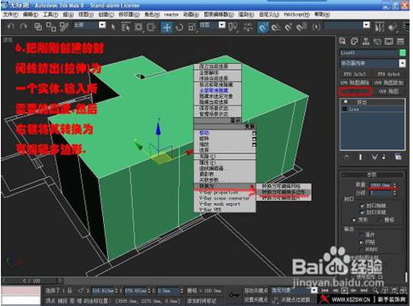413x306 pixels.
Task: Open Configure Modifier Sets icon
Action: pyautogui.click(x=399, y=157)
